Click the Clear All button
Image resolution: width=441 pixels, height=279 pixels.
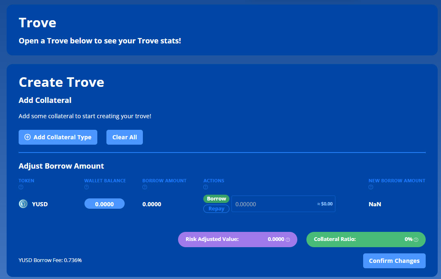125,137
